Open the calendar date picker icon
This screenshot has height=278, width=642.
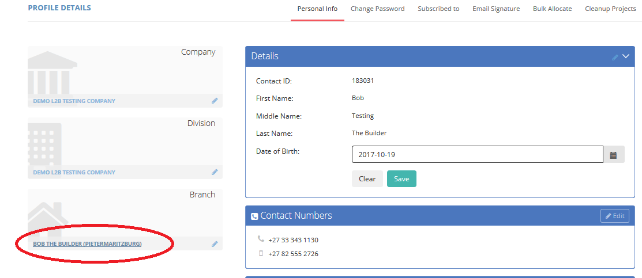(613, 155)
